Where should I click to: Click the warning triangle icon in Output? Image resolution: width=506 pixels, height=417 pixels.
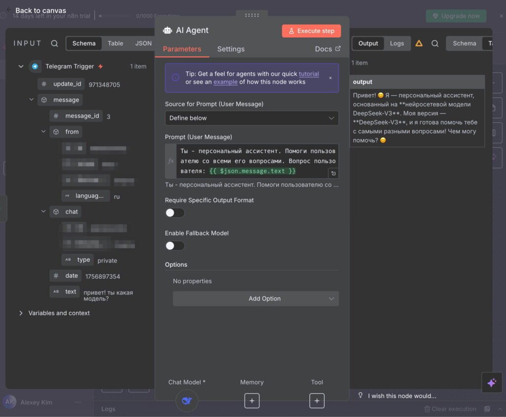coord(419,43)
